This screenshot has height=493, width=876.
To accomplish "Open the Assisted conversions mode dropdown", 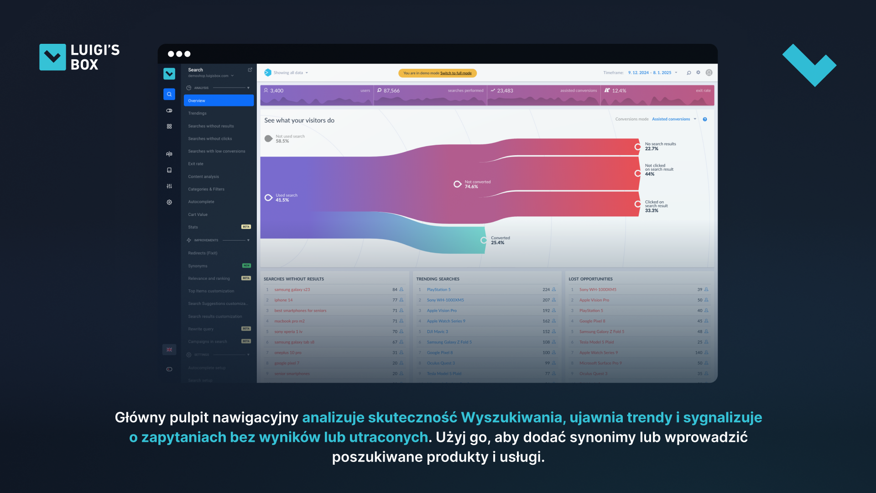I will [674, 119].
